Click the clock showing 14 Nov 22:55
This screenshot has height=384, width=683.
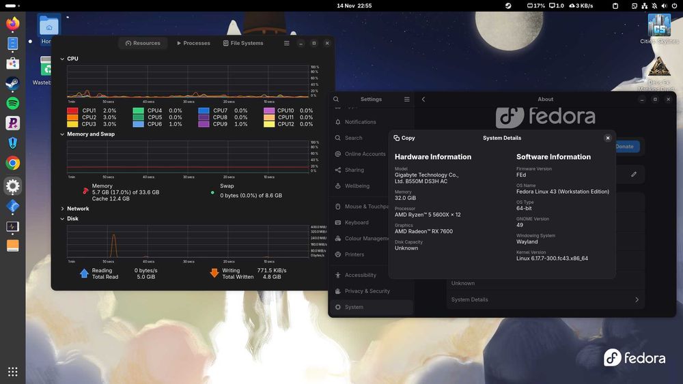coord(354,5)
